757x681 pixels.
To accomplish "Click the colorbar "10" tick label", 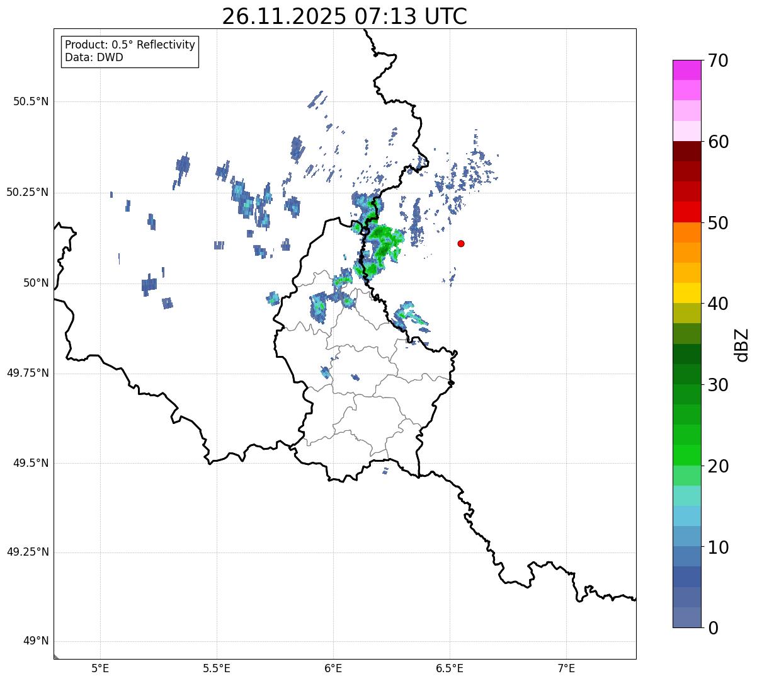I will point(719,547).
